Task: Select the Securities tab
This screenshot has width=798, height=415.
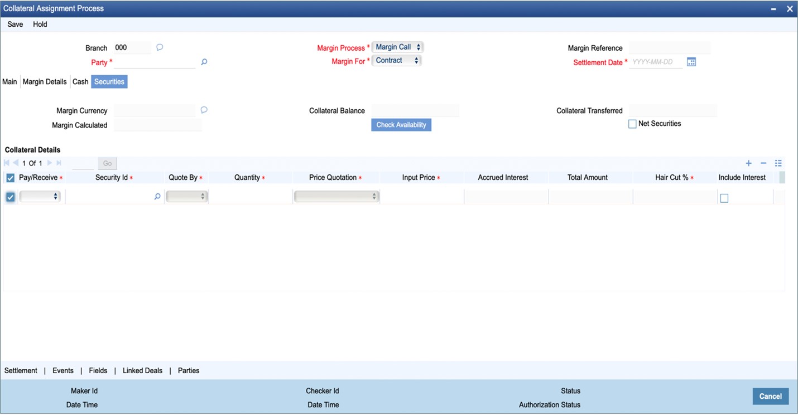Action: (x=109, y=82)
